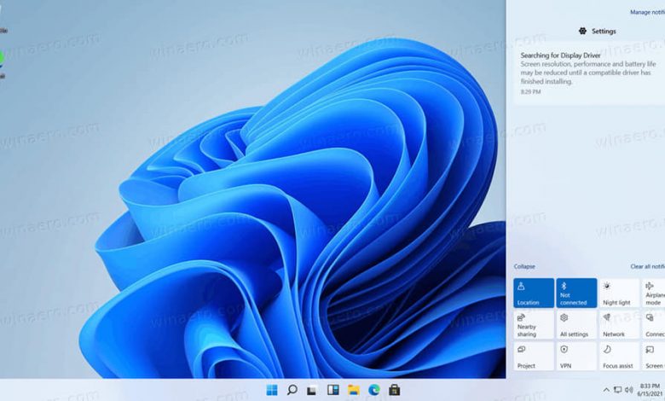The height and width of the screenshot is (401, 665).
Task: Open the Project quick action tile
Action: pos(534,356)
